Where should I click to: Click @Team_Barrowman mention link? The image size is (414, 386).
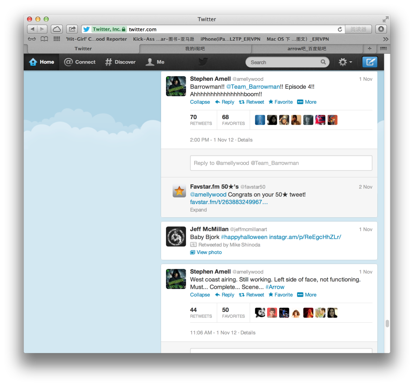point(253,87)
